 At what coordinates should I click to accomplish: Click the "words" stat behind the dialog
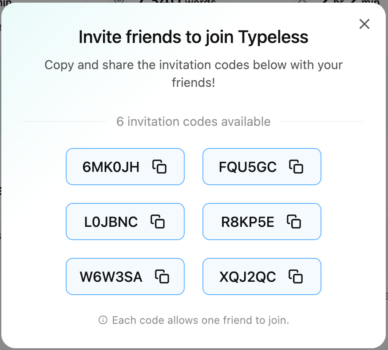200,2
